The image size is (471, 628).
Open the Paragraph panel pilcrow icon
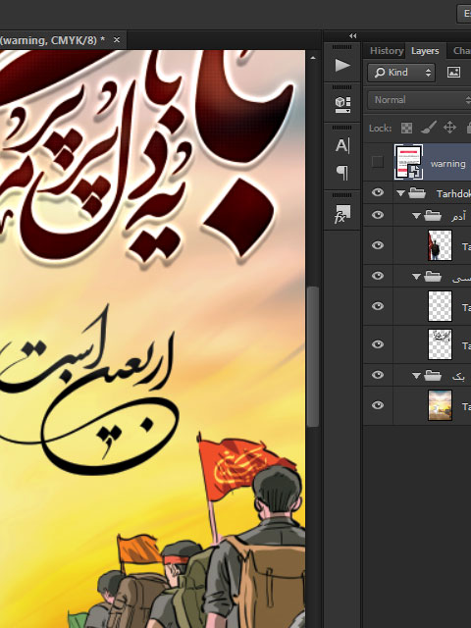tap(342, 173)
